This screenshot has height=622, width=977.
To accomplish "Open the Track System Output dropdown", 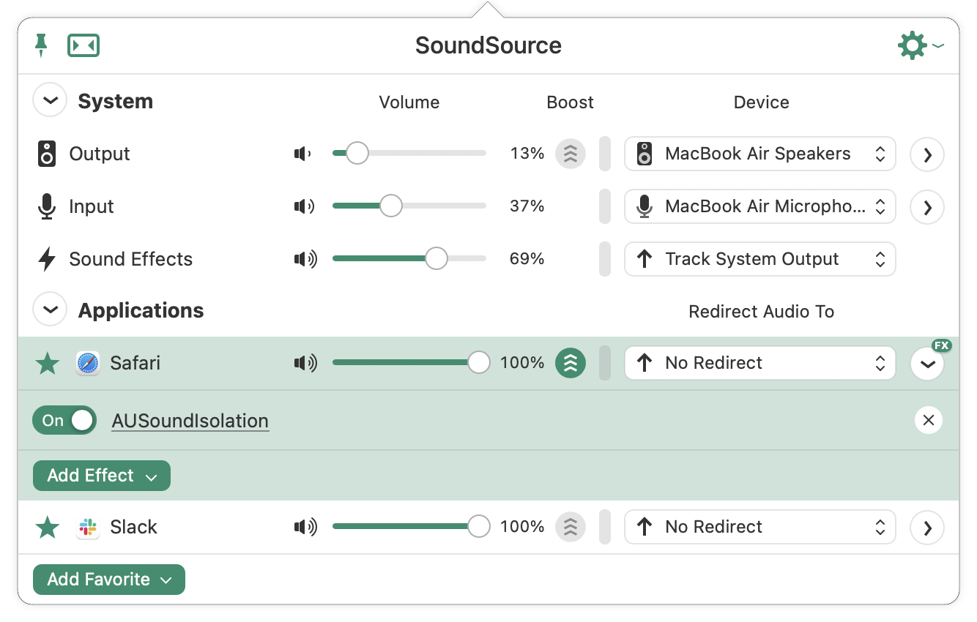I will (x=760, y=259).
